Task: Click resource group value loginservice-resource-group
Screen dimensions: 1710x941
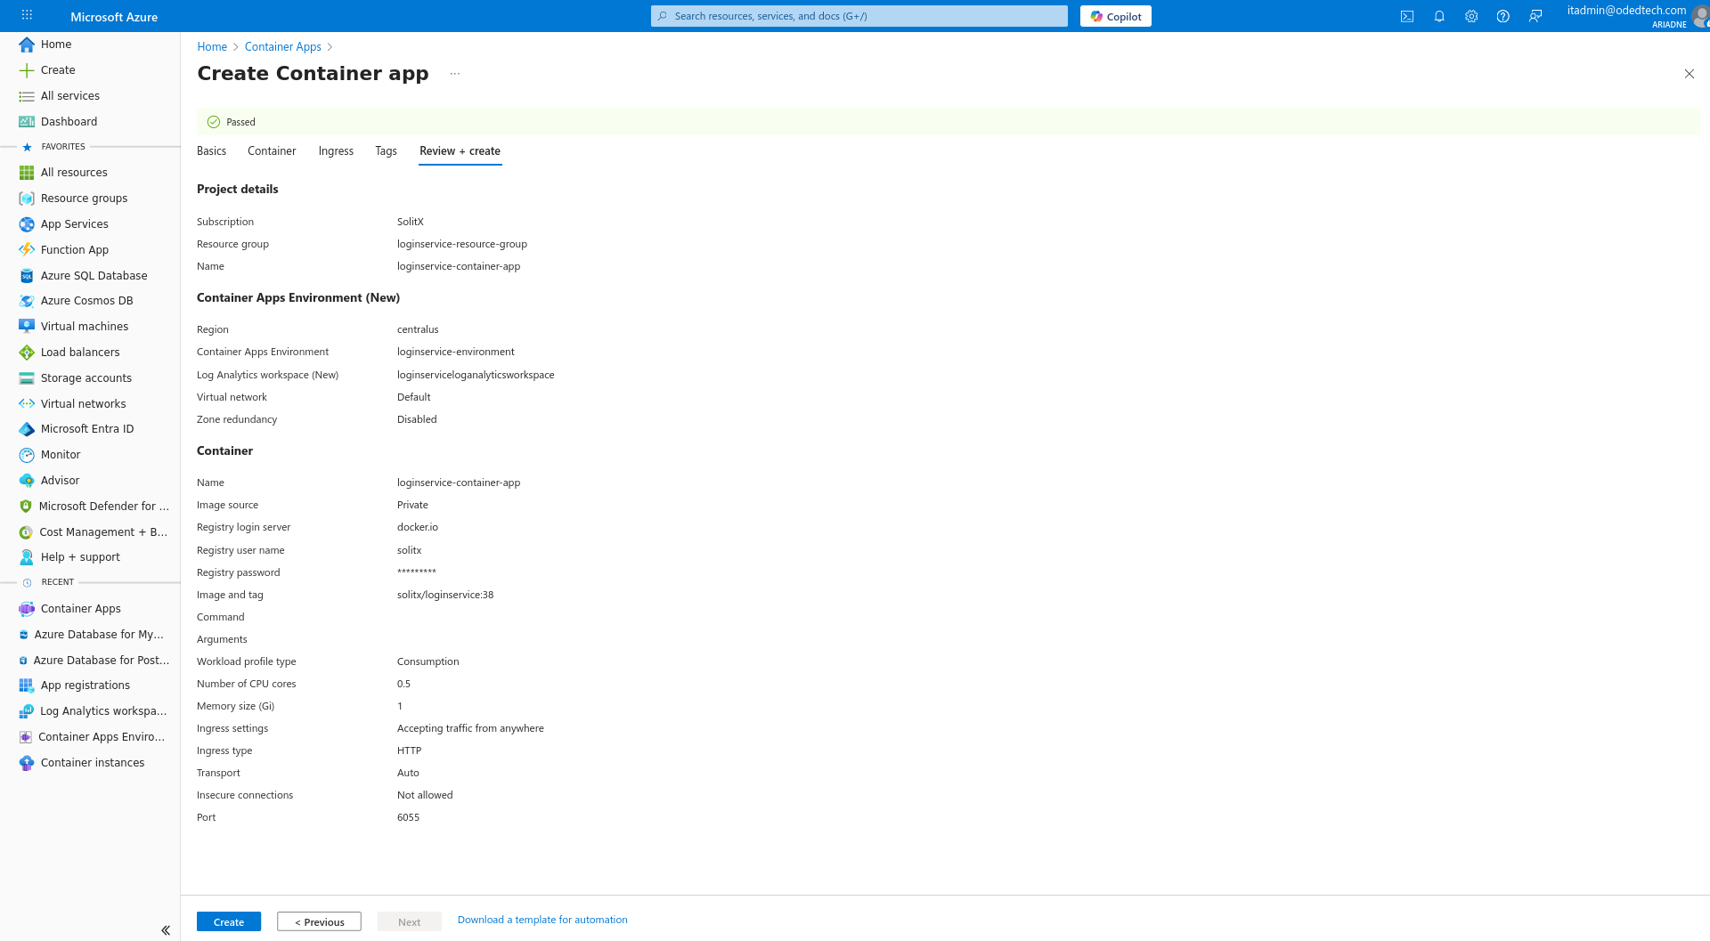Action: coord(462,244)
